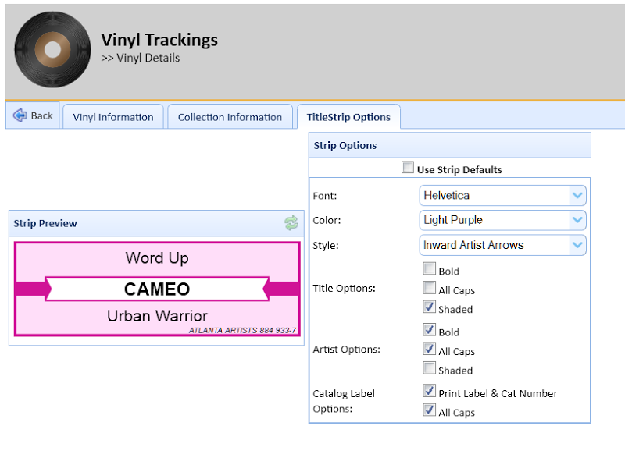
Task: Uncheck Shaded under Title Options
Action: 430,307
